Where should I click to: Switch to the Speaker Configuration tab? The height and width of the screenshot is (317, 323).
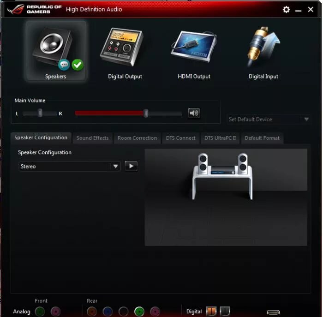point(41,138)
